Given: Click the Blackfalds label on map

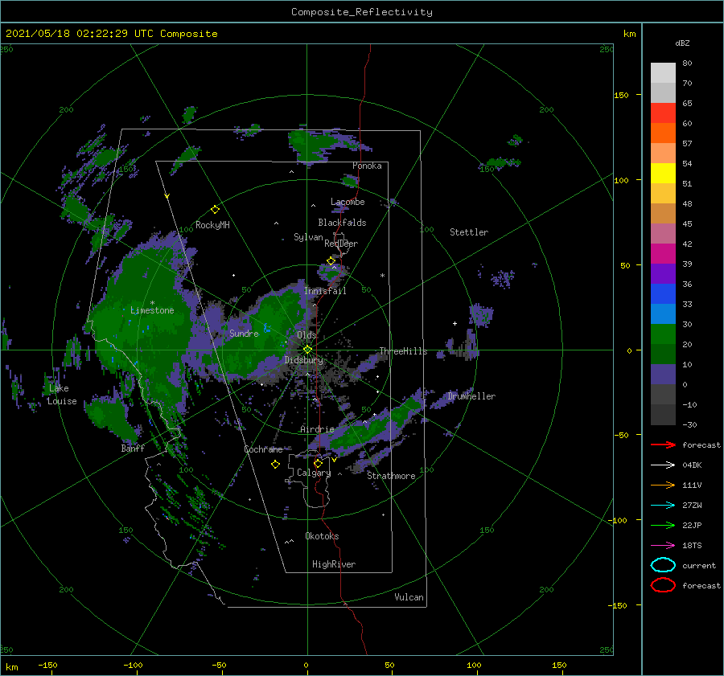Looking at the screenshot, I should click(x=342, y=223).
